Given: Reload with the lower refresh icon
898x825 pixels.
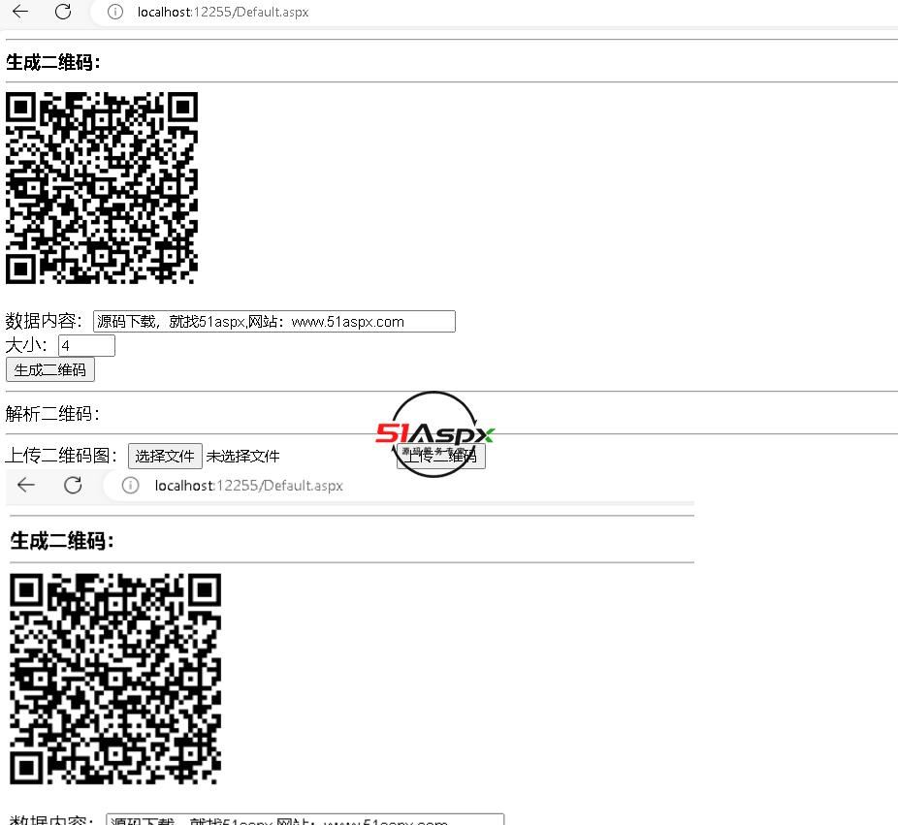Looking at the screenshot, I should 73,486.
